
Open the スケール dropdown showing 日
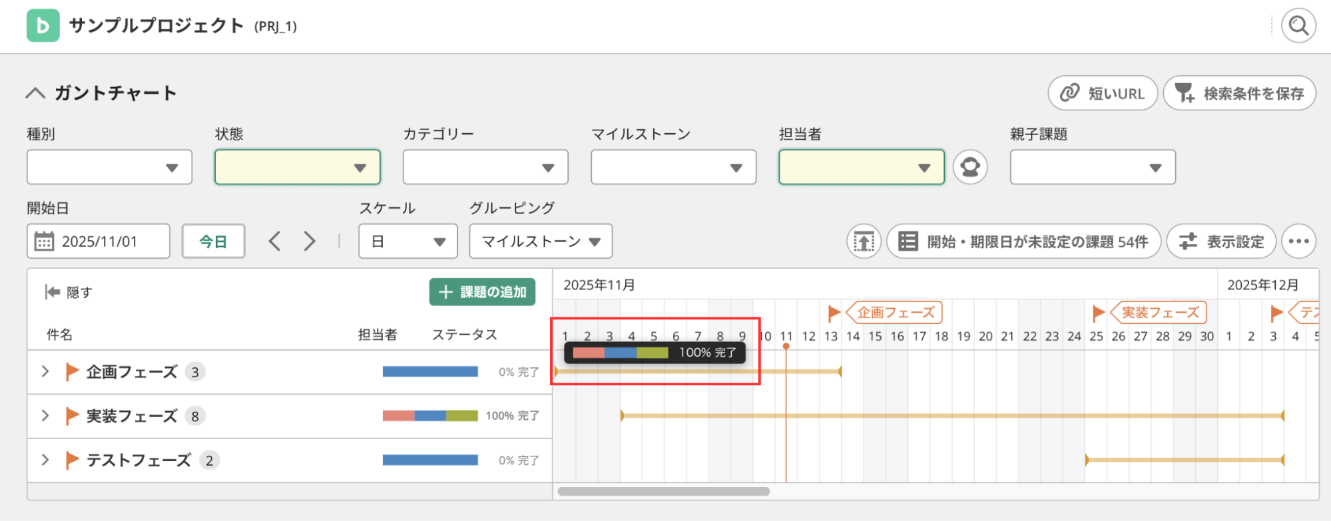click(x=407, y=241)
